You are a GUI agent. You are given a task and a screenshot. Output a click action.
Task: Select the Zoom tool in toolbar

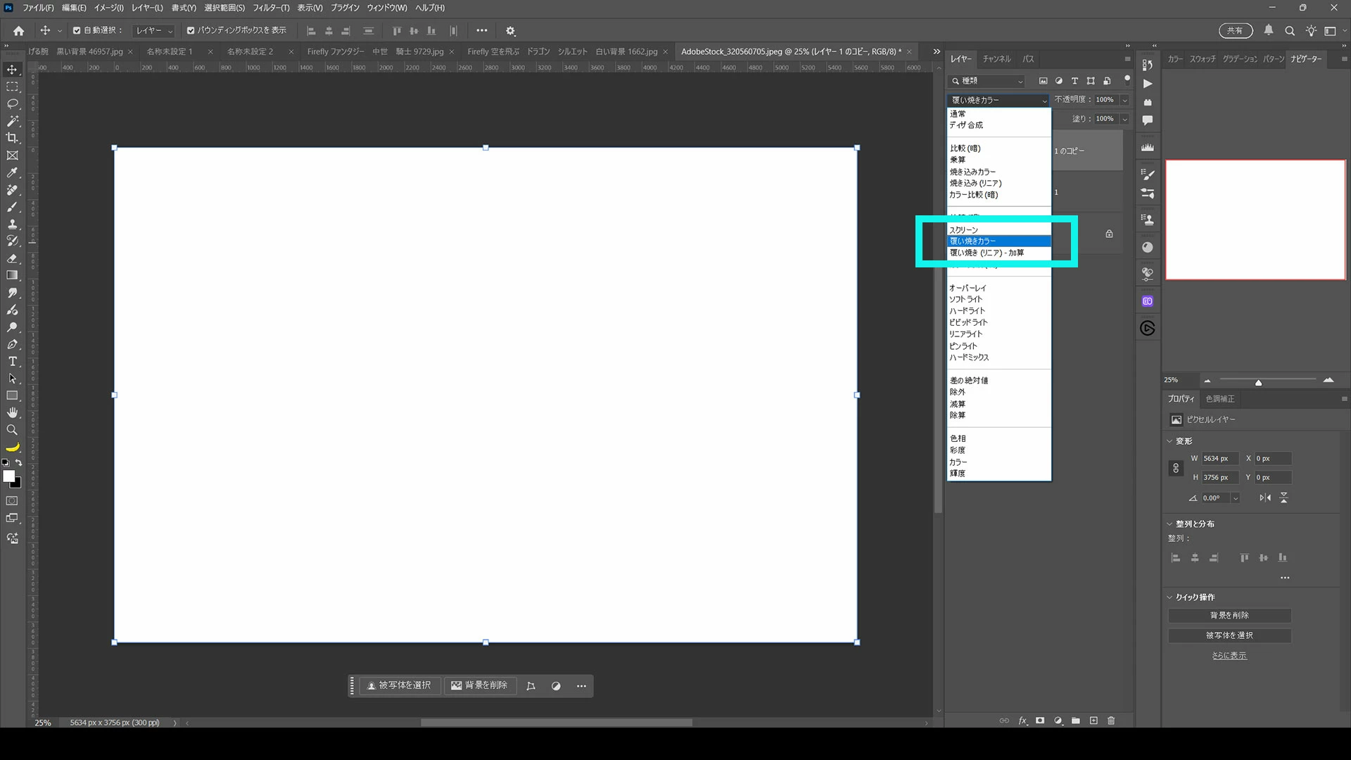coord(12,430)
